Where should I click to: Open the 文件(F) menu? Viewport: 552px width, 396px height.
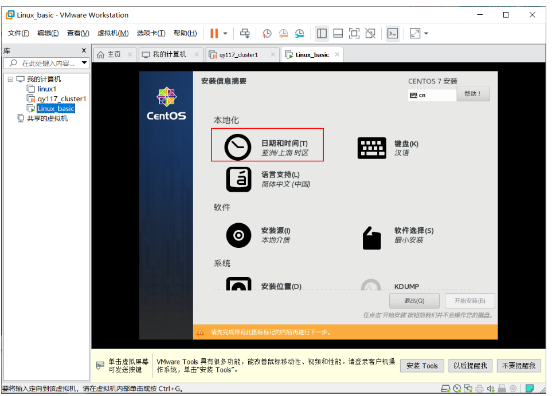point(18,33)
